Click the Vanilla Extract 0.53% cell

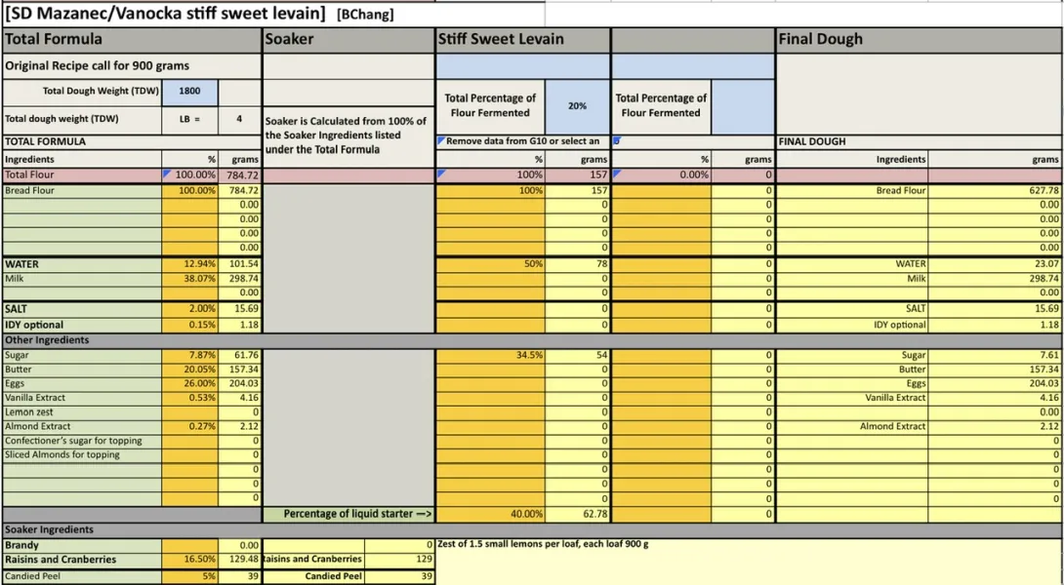click(190, 398)
